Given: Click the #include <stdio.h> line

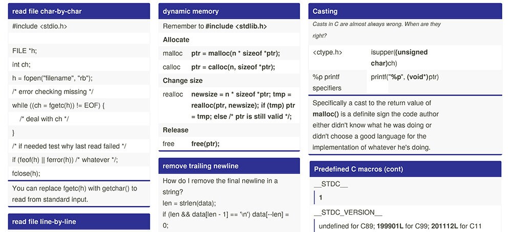Looking at the screenshot, I should (39, 27).
